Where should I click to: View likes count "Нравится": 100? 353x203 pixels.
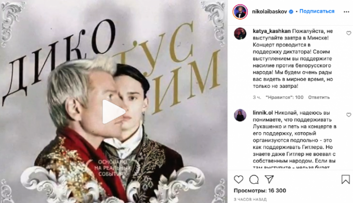point(284,97)
